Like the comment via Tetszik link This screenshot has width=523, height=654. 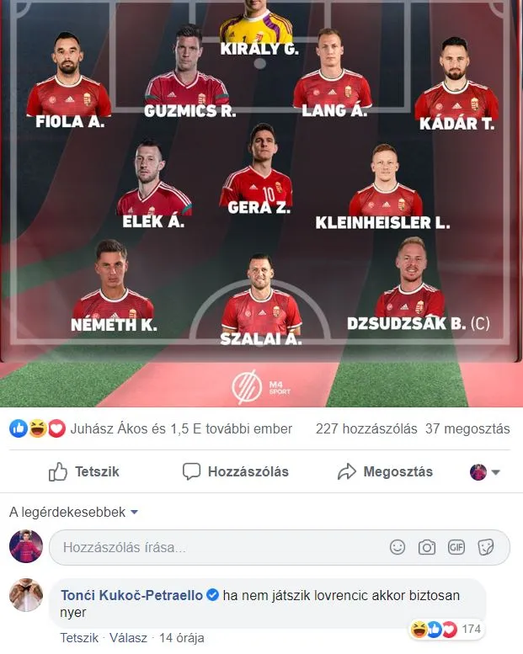coord(79,638)
